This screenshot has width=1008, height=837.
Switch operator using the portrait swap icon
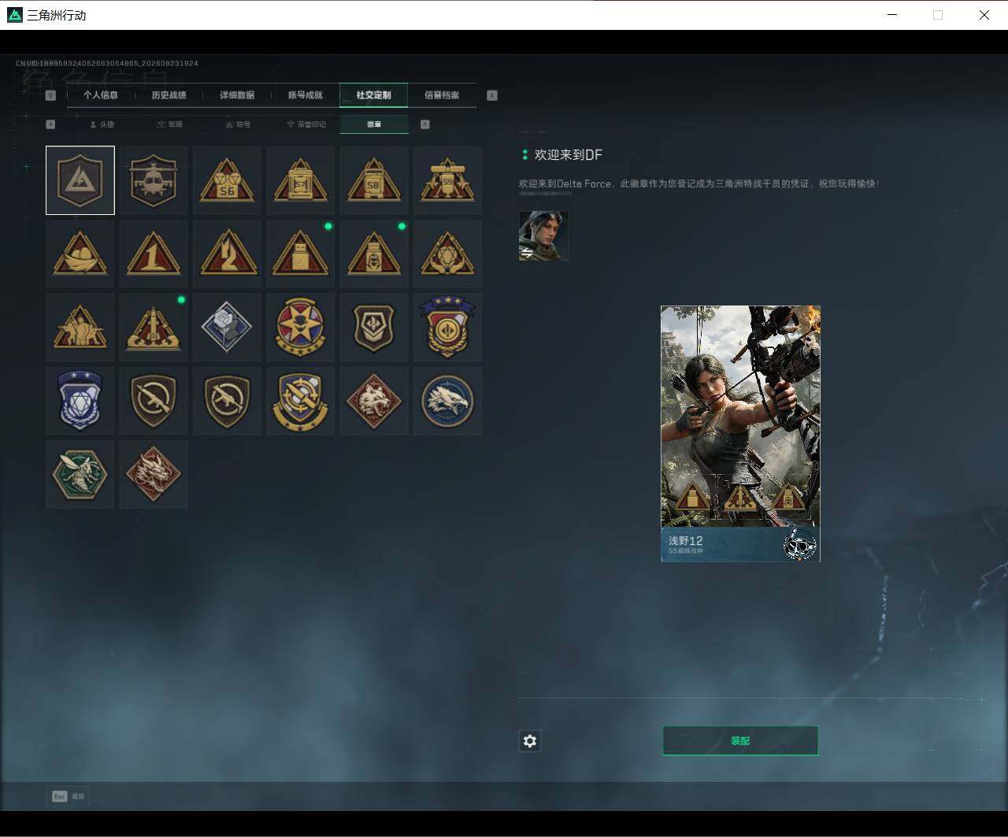click(527, 253)
